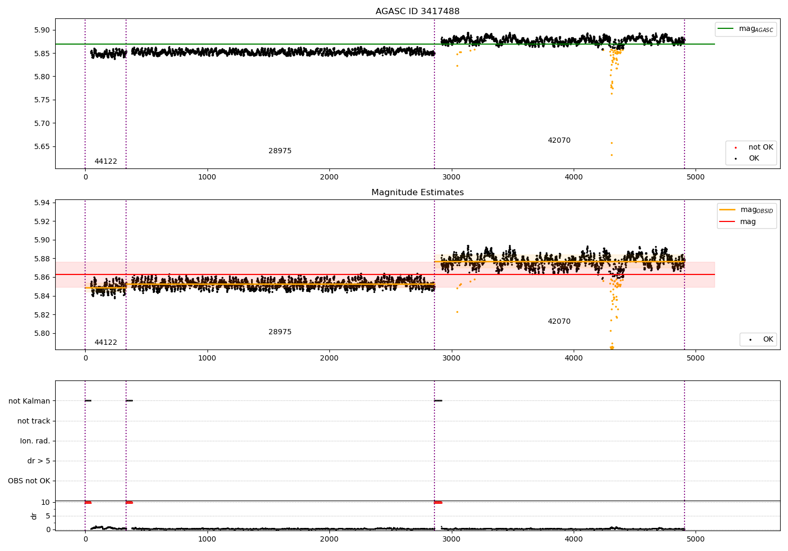788x551 pixels.
Task: Click the black 'OK' marker in top plot legend
Action: [735, 158]
